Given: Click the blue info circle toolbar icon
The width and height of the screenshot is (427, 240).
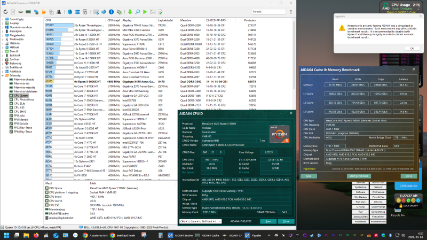Looking at the screenshot, I should 111,12.
